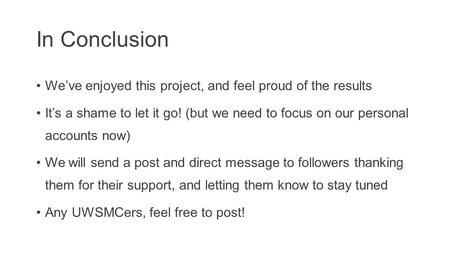Select the 'In Conclusion' slide title
Screen dimensions: 474x266
[103, 40]
